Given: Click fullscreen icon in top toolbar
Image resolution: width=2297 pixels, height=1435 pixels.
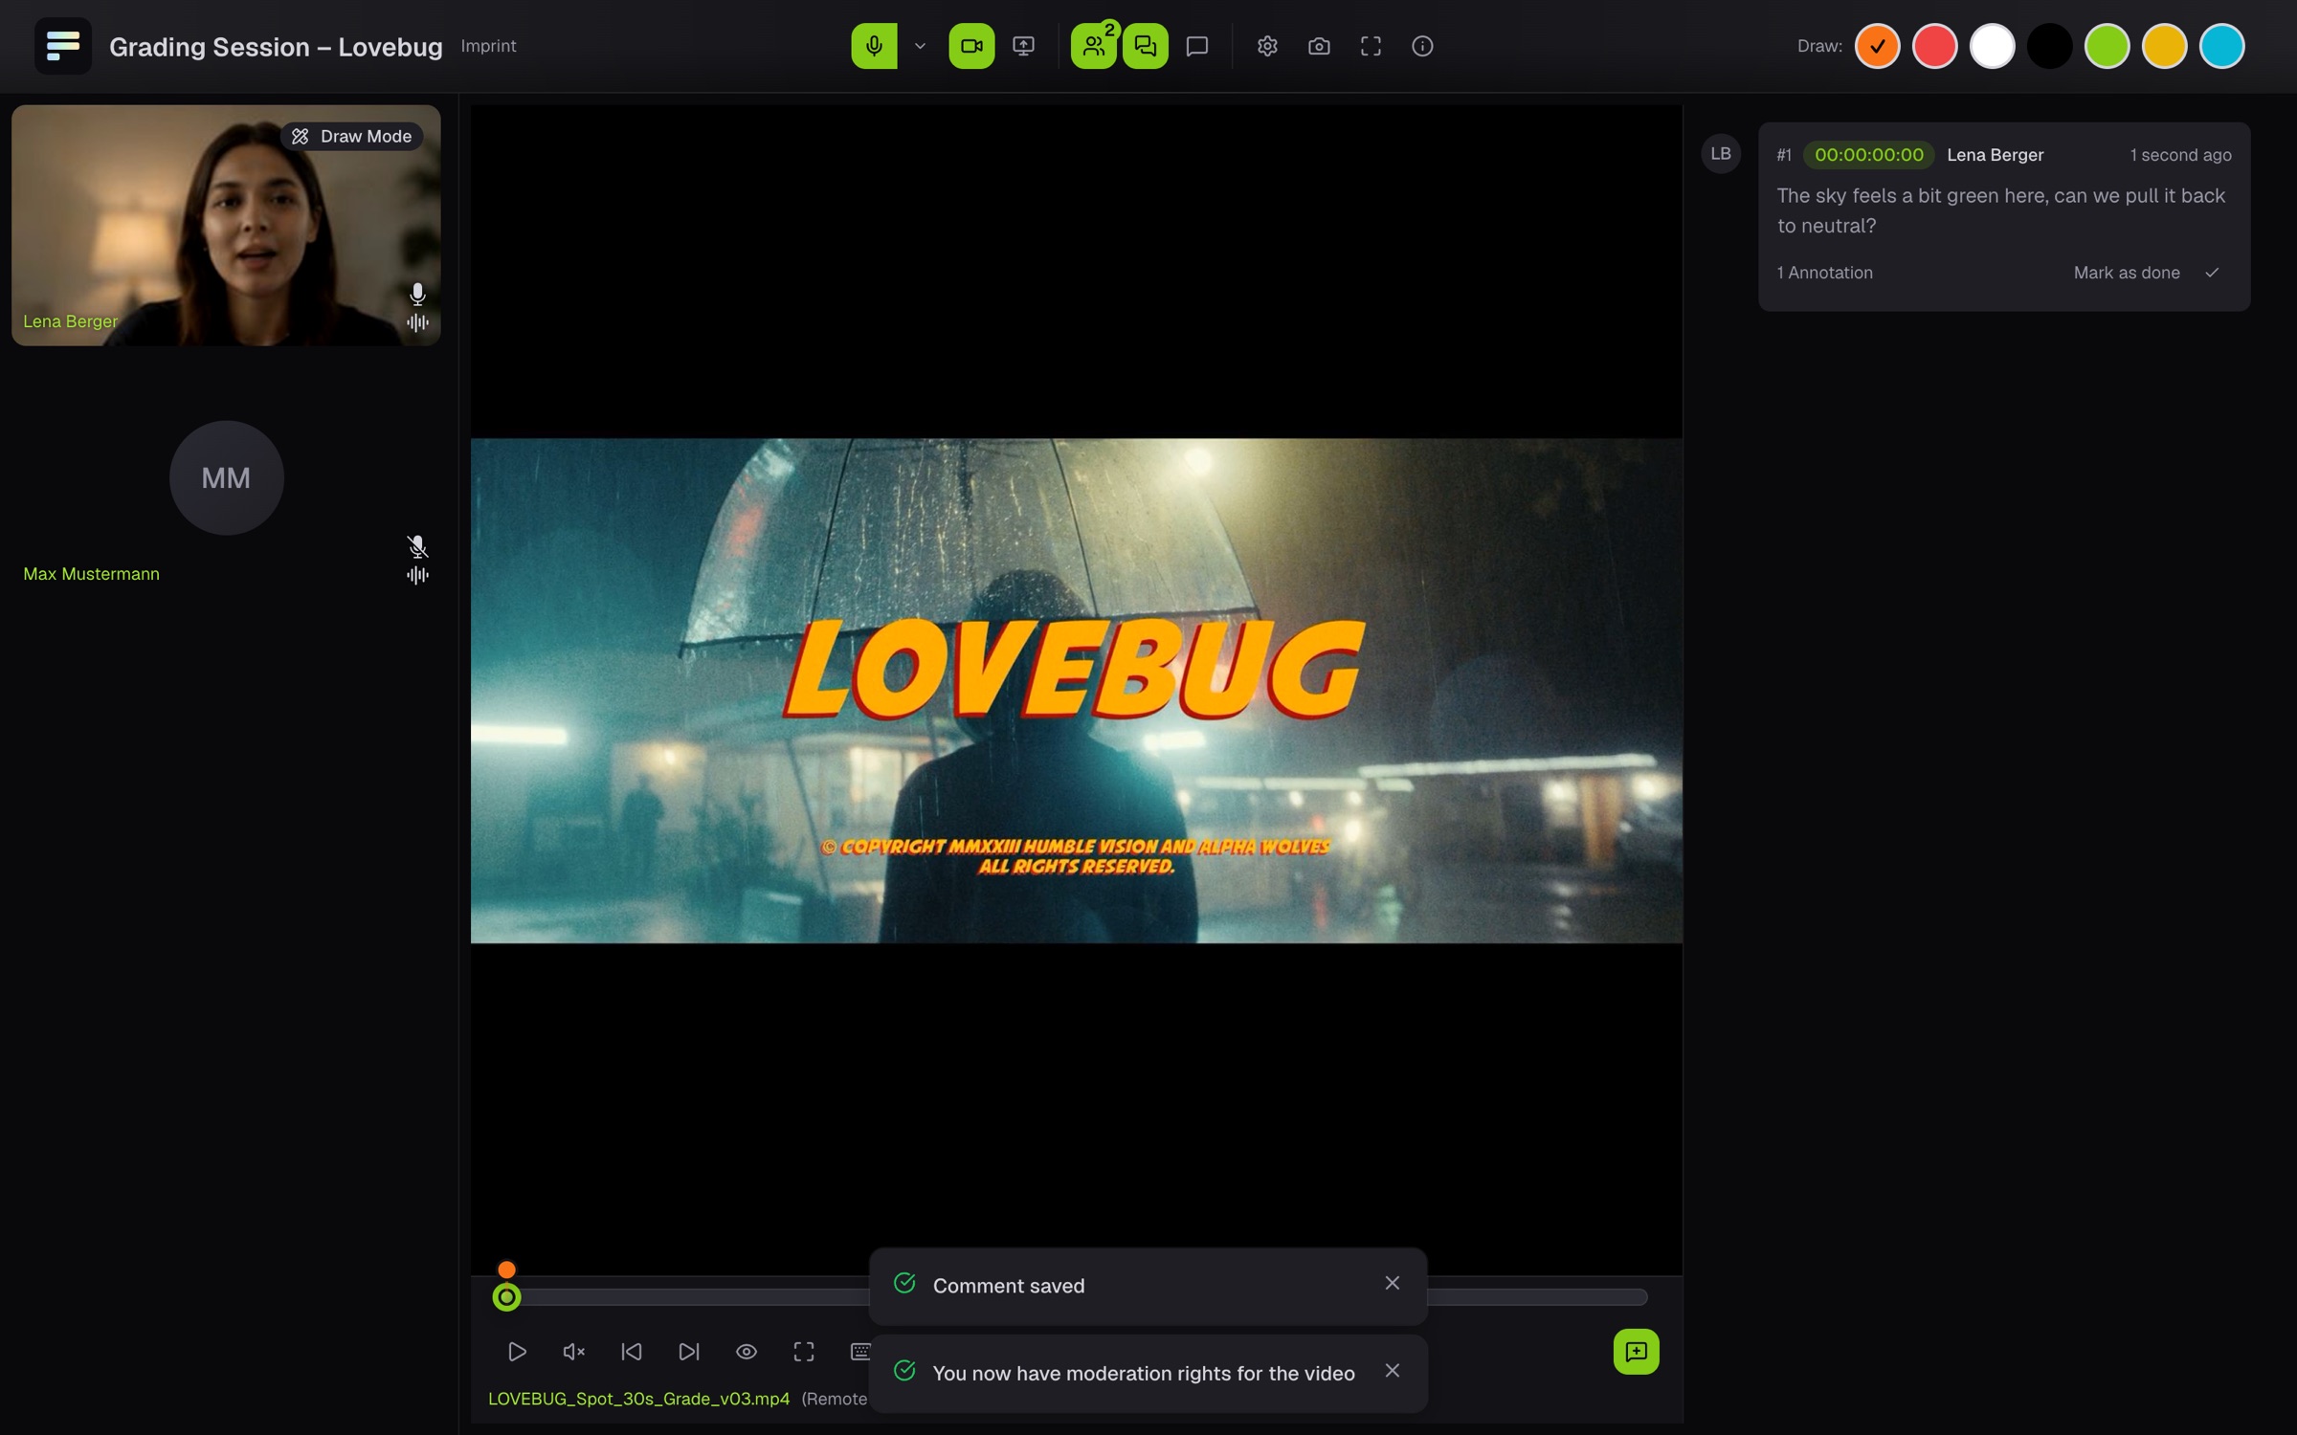Looking at the screenshot, I should 1371,46.
